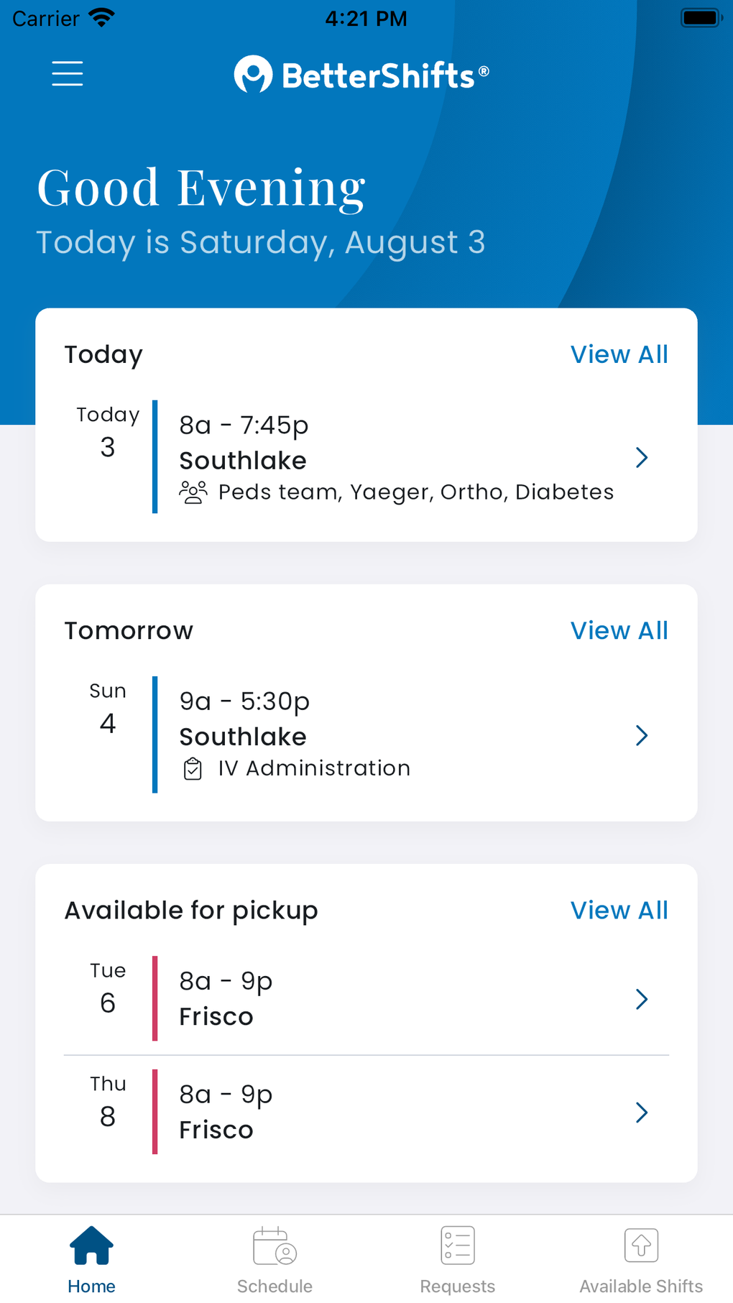Tap the Available Shifts upload icon
The height and width of the screenshot is (1303, 733).
[641, 1246]
